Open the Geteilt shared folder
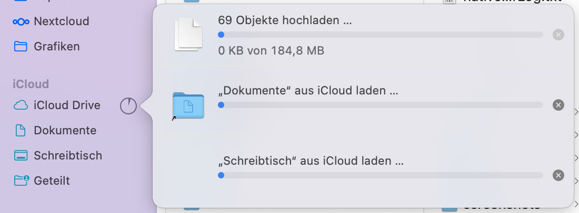This screenshot has width=579, height=213. coord(52,180)
